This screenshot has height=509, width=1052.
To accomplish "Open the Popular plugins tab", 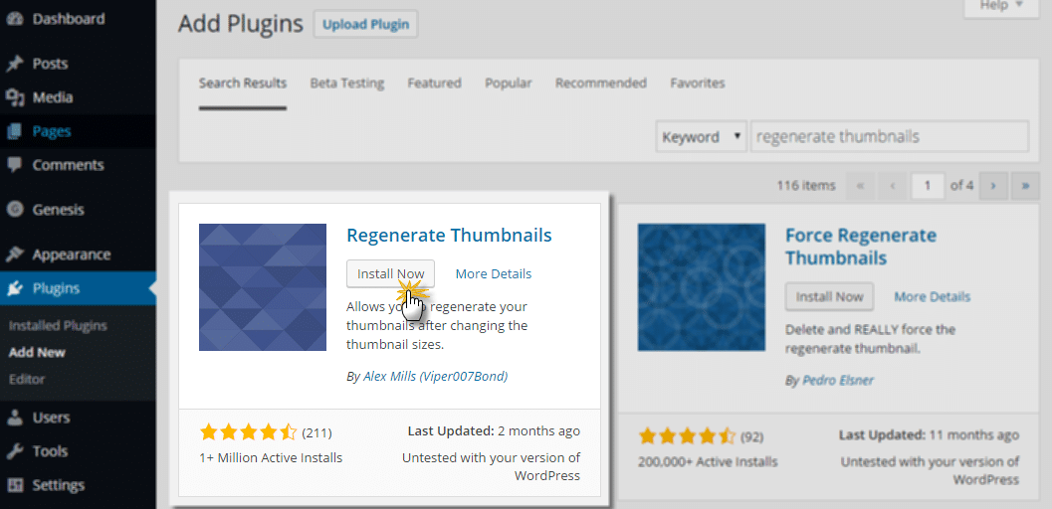I will (509, 84).
